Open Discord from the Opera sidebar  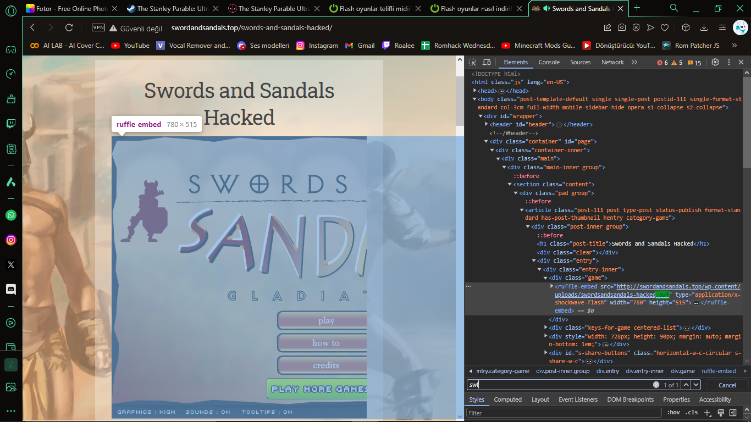coord(11,289)
